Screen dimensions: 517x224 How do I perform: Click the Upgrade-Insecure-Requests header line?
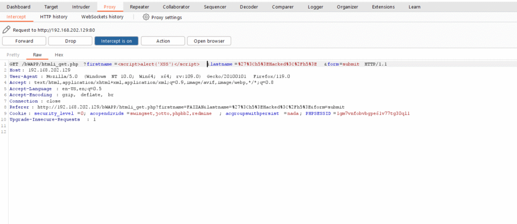pos(53,120)
